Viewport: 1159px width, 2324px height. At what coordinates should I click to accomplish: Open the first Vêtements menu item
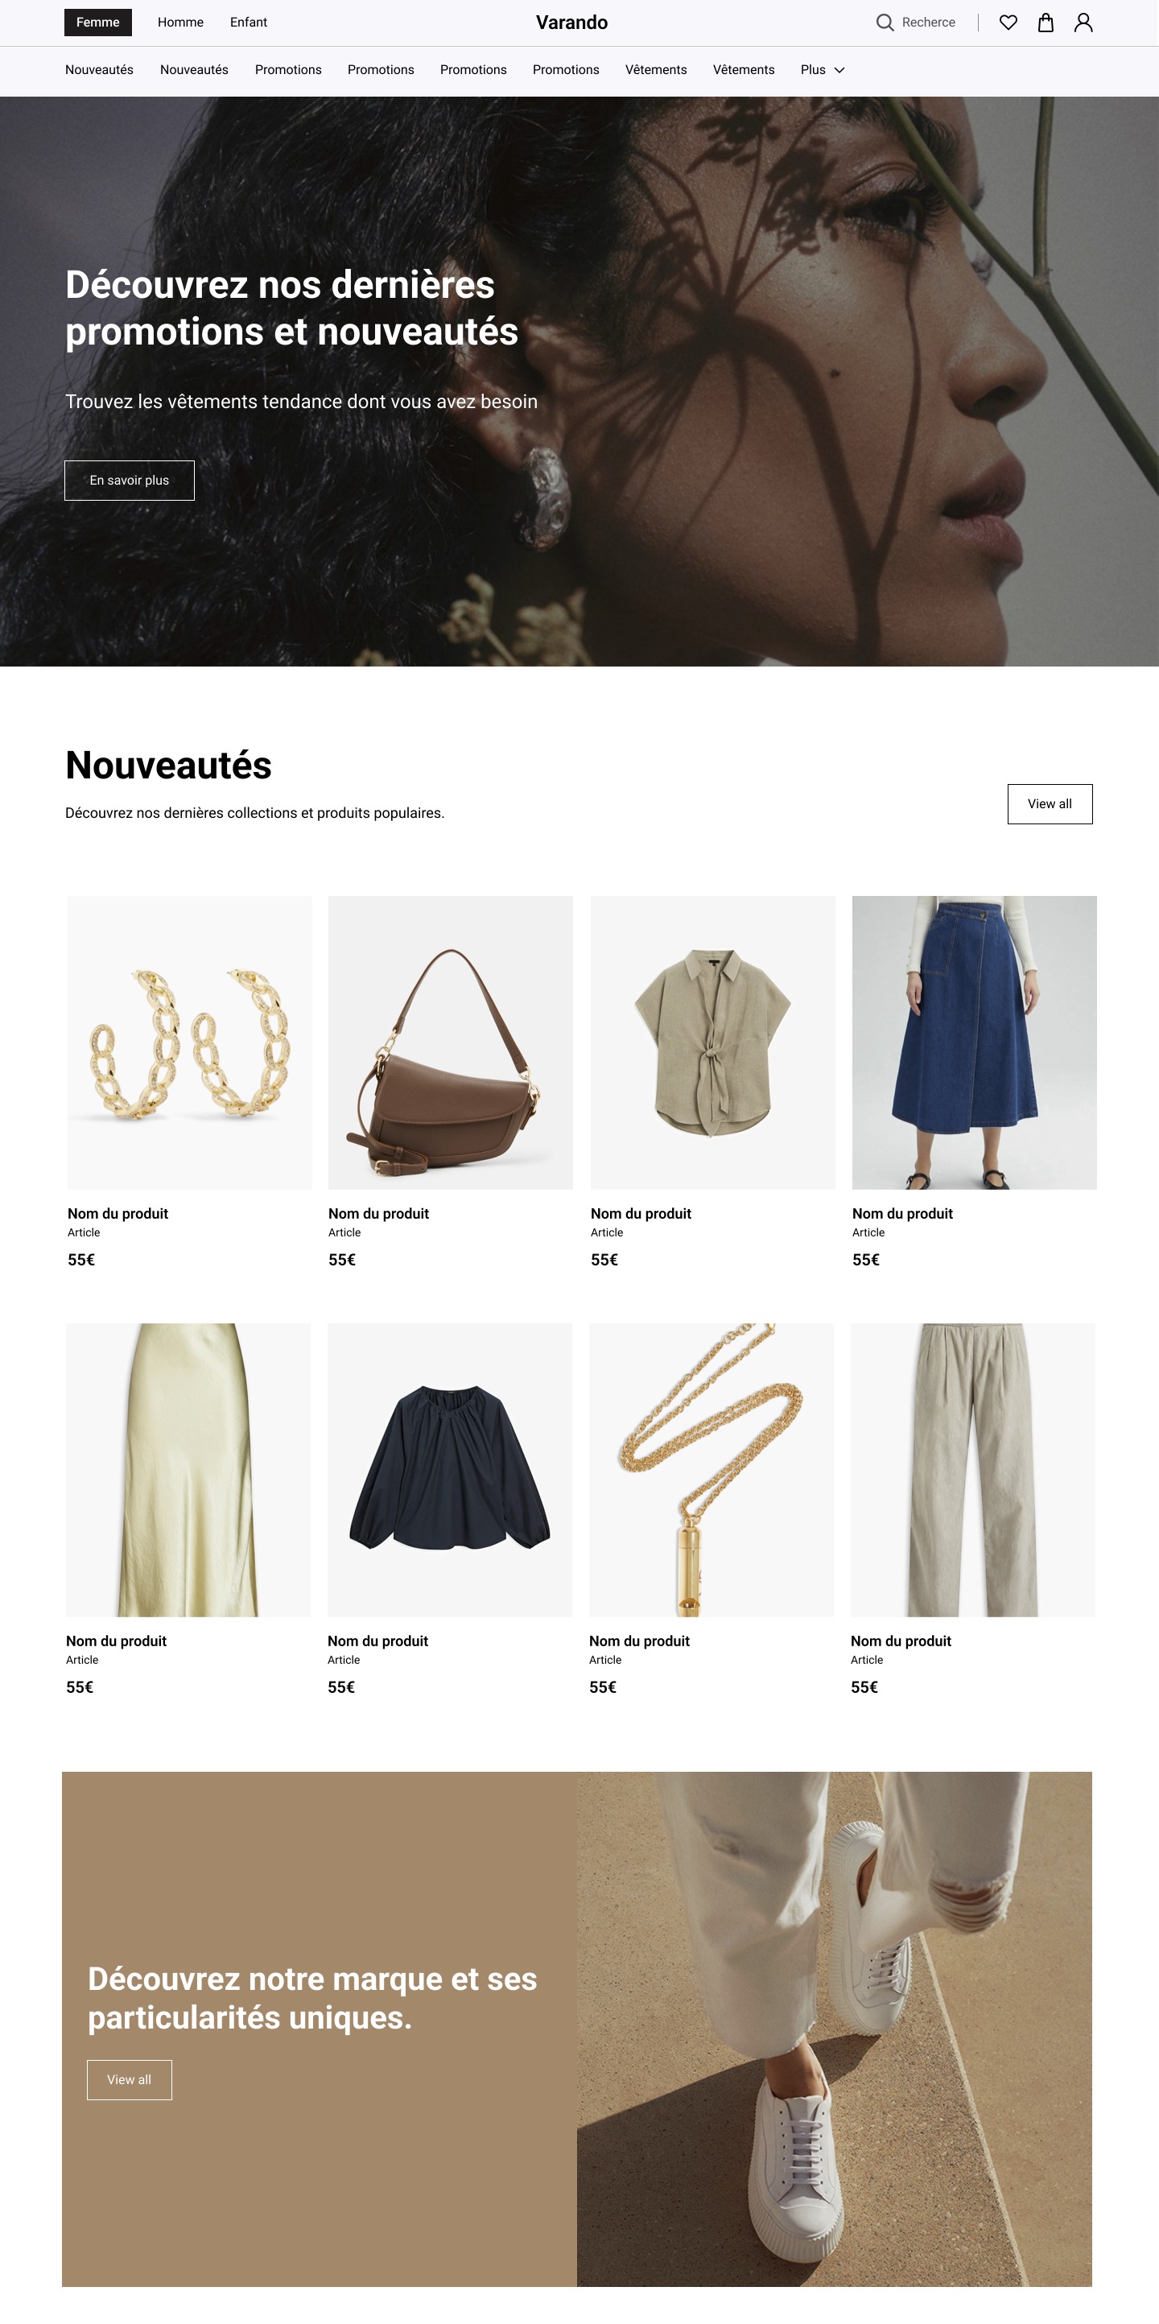coord(656,70)
